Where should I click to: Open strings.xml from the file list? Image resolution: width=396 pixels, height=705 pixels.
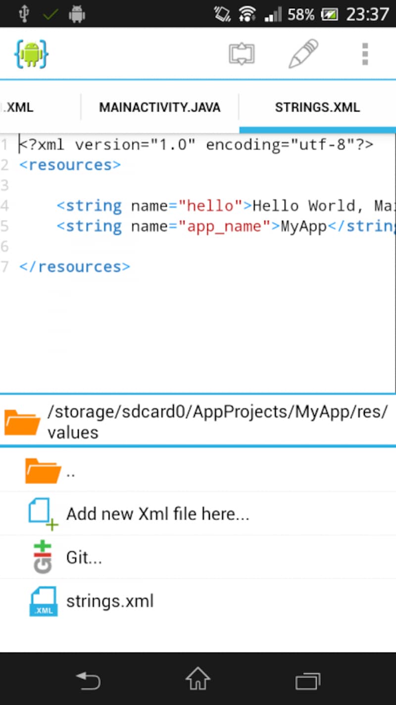110,601
